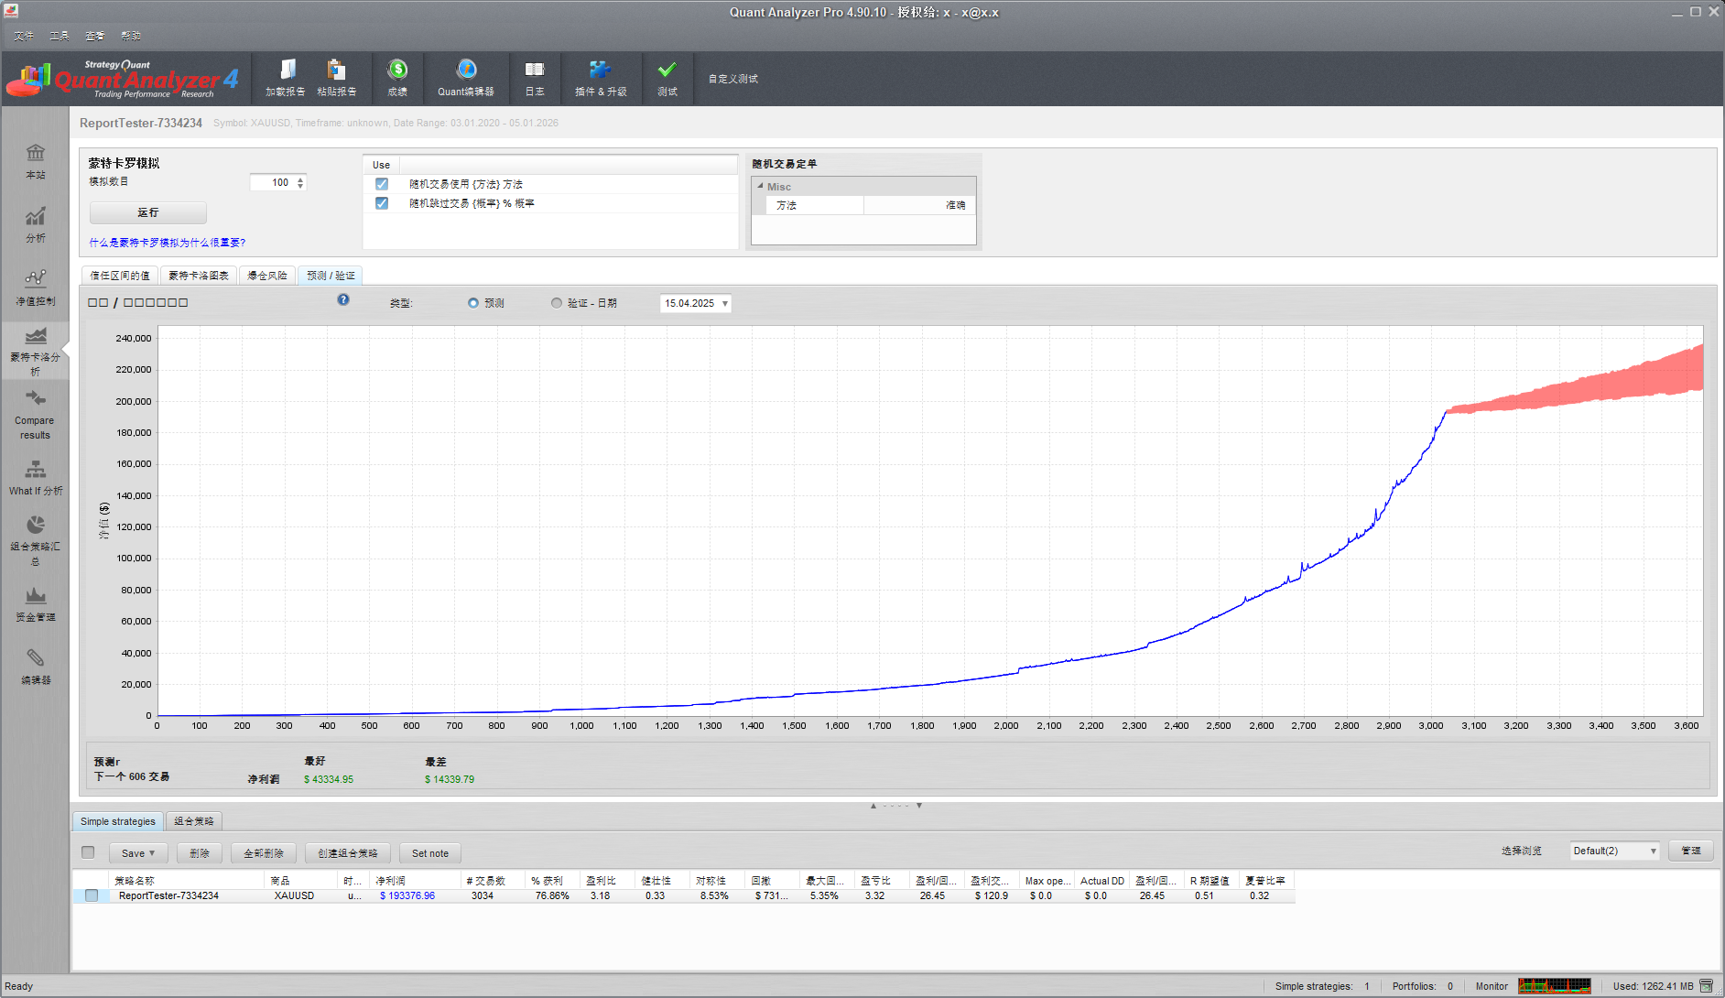Open the 工具 menu

click(60, 36)
